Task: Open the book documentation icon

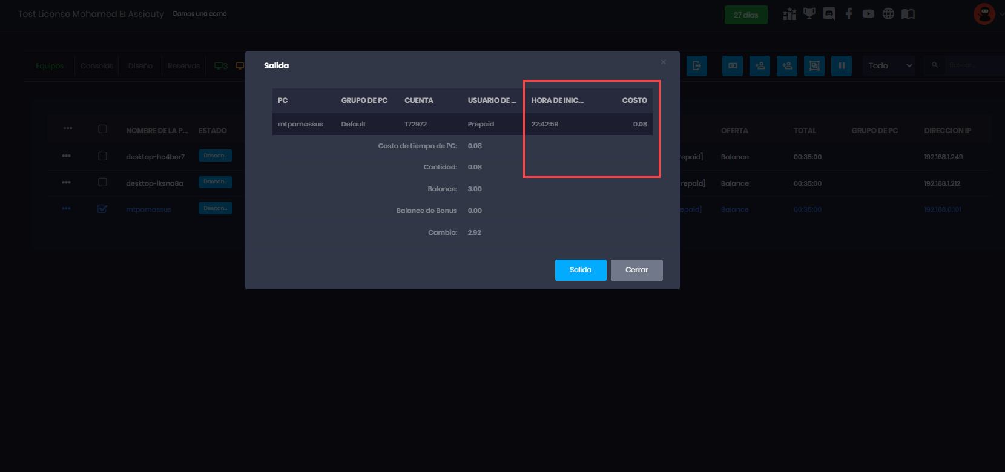Action: tap(908, 14)
